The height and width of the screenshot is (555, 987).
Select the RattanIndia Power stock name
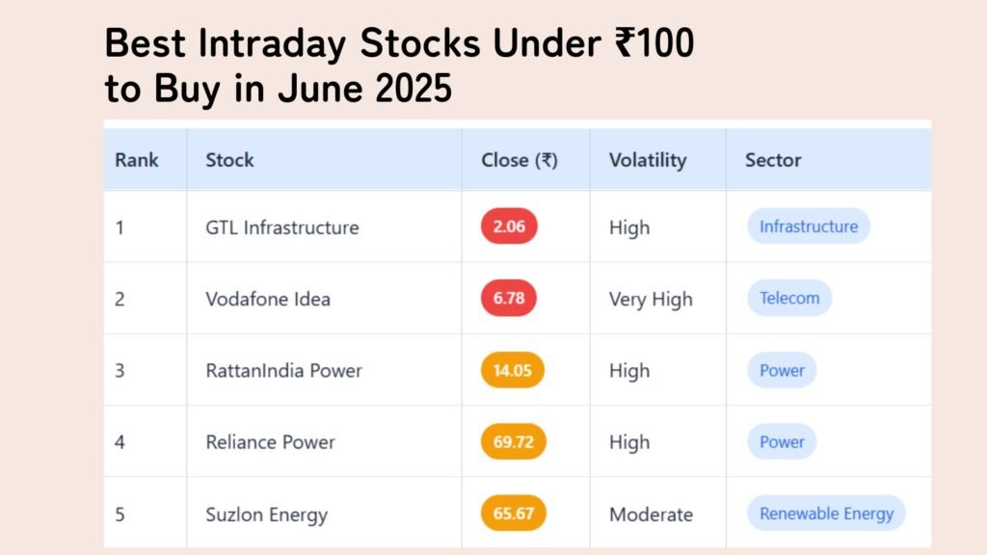[x=284, y=371]
